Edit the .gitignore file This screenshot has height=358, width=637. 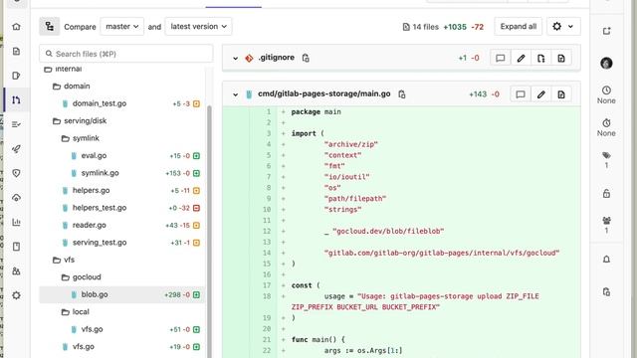[521, 58]
